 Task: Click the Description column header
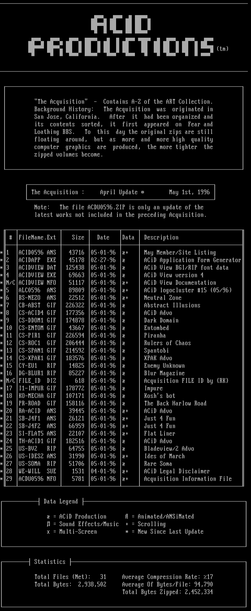pos(161,238)
